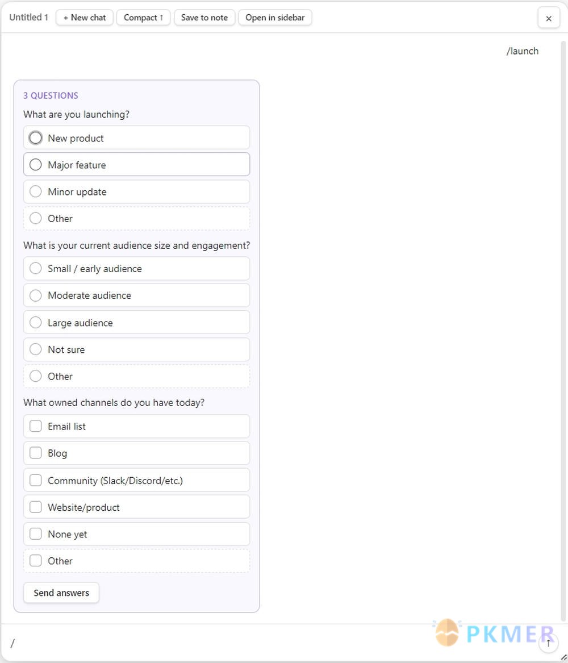Screen dimensions: 568x663
Task: Close the chat panel with X
Action: (x=549, y=18)
